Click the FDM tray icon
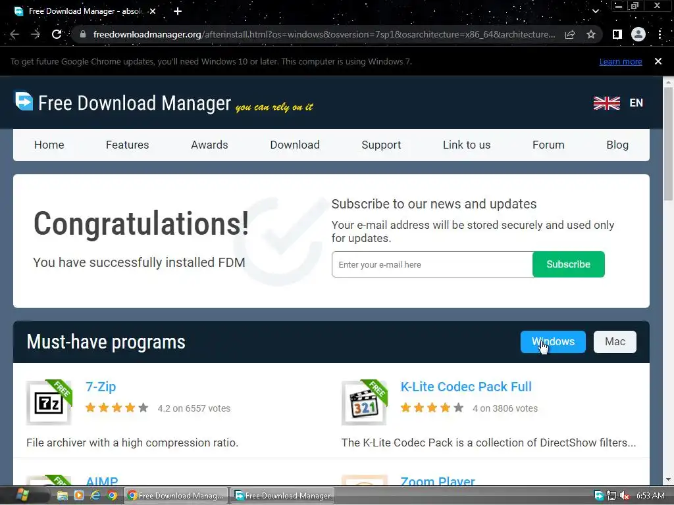Image resolution: width=674 pixels, height=505 pixels. click(599, 496)
